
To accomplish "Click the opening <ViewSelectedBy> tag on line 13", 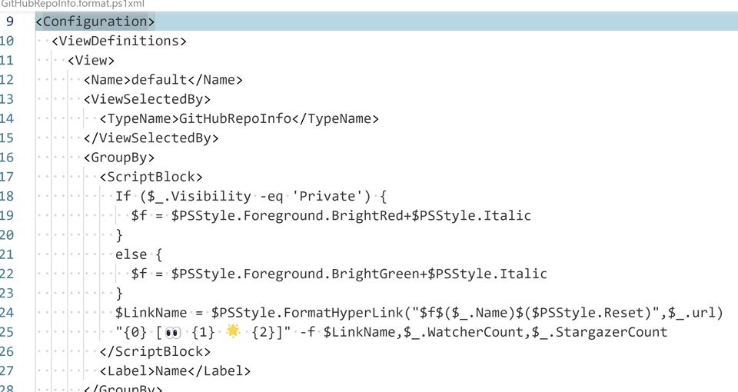I will 148,99.
